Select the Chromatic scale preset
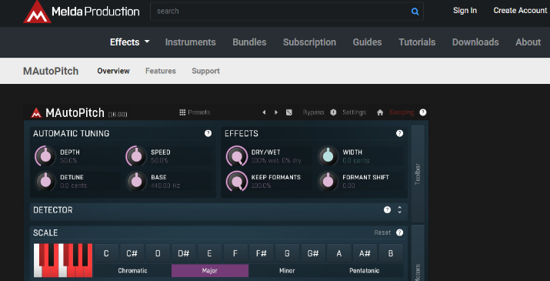 132,271
